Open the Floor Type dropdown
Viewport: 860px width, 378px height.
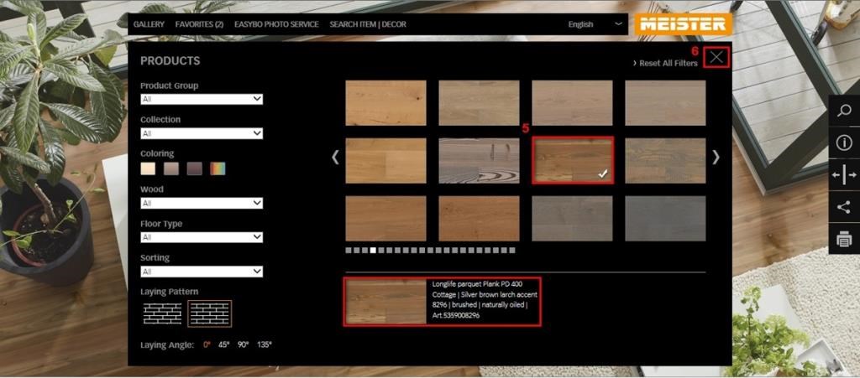[x=202, y=237]
